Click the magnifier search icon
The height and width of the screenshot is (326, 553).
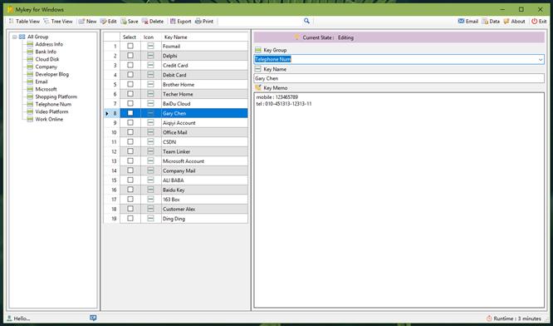(306, 21)
